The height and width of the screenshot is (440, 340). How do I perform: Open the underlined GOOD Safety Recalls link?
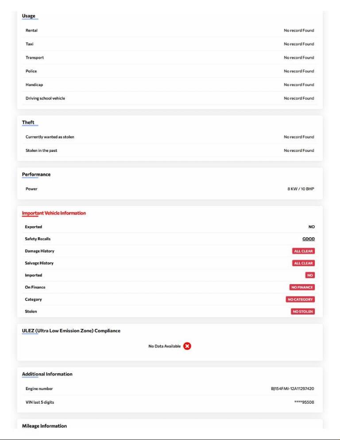click(309, 239)
